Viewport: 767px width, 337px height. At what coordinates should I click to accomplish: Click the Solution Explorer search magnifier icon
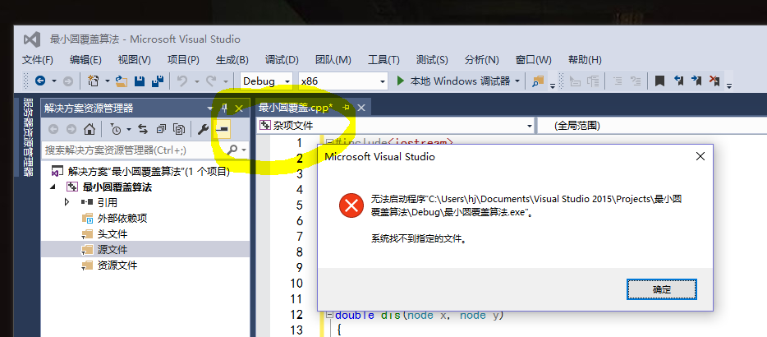click(233, 150)
